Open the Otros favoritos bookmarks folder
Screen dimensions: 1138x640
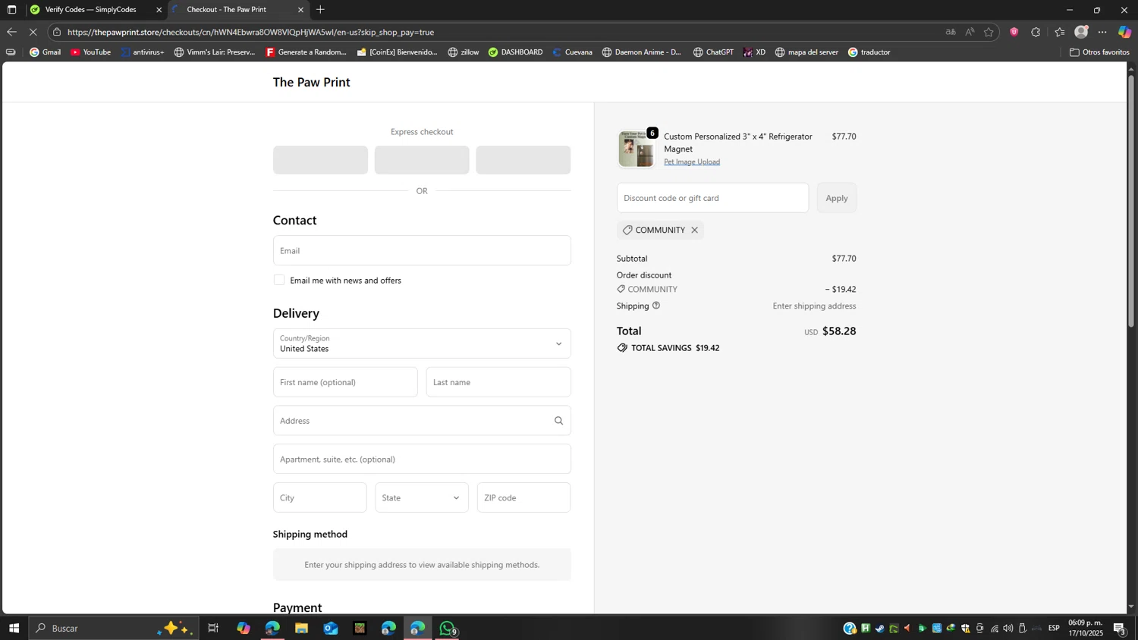[1099, 52]
